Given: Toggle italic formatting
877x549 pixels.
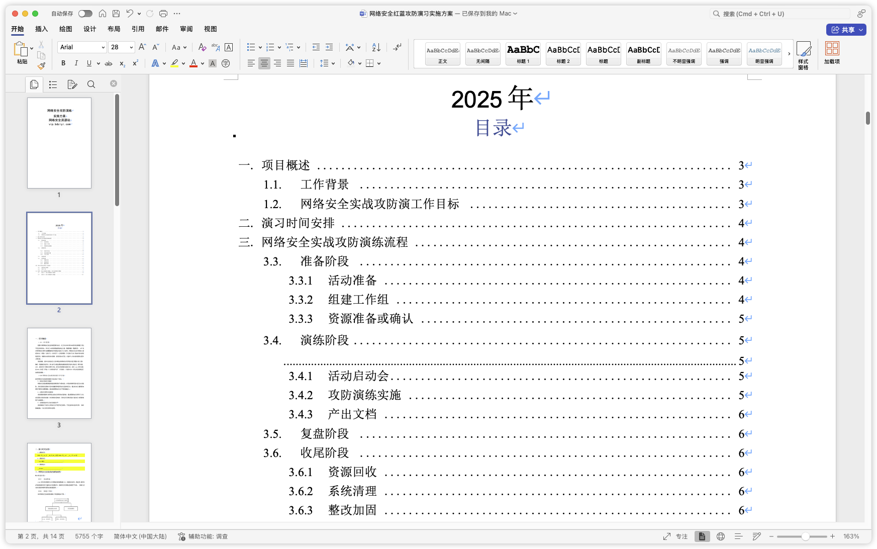Looking at the screenshot, I should pos(76,63).
